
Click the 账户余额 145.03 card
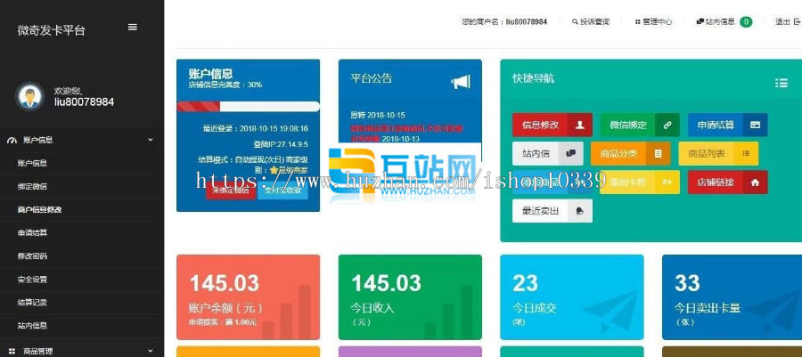(x=248, y=297)
